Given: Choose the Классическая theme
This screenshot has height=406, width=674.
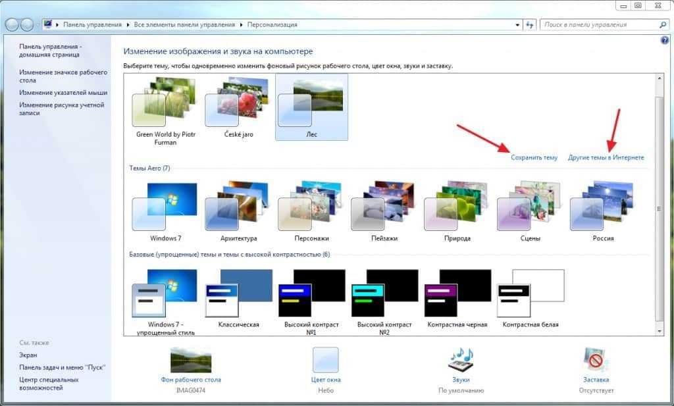Looking at the screenshot, I should pos(238,299).
